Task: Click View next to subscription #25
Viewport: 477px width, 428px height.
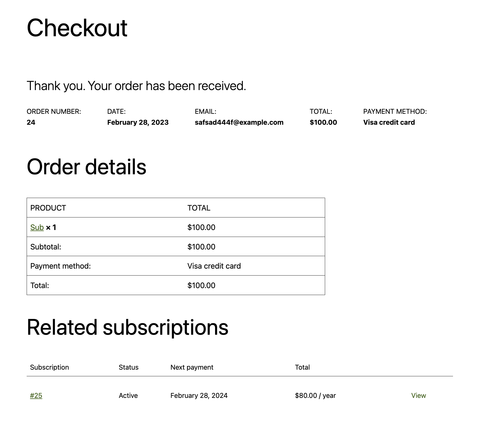Action: click(418, 395)
